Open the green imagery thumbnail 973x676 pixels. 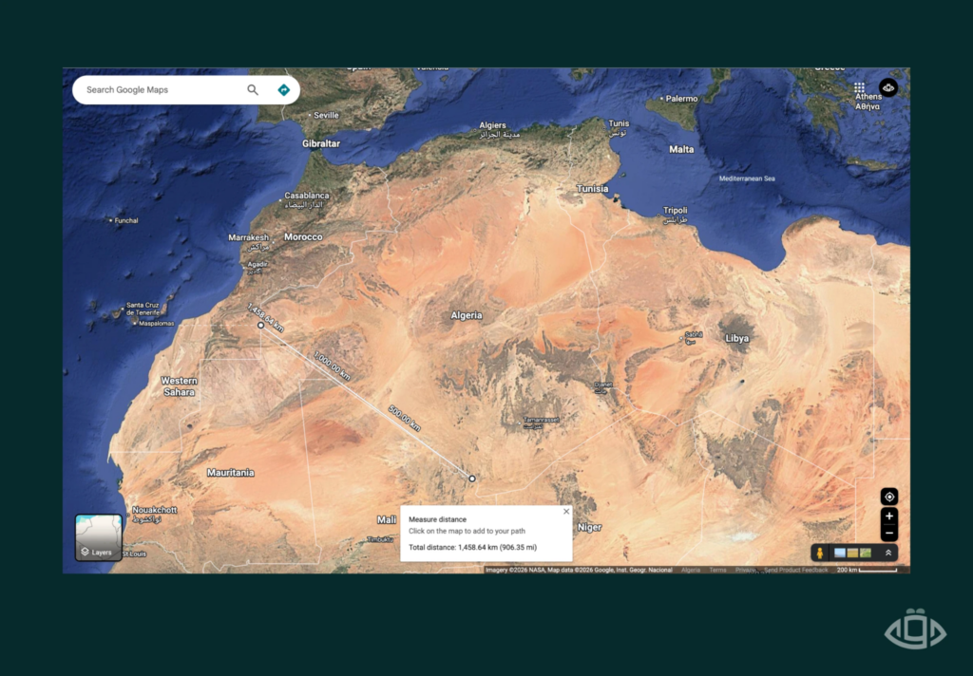pos(866,553)
